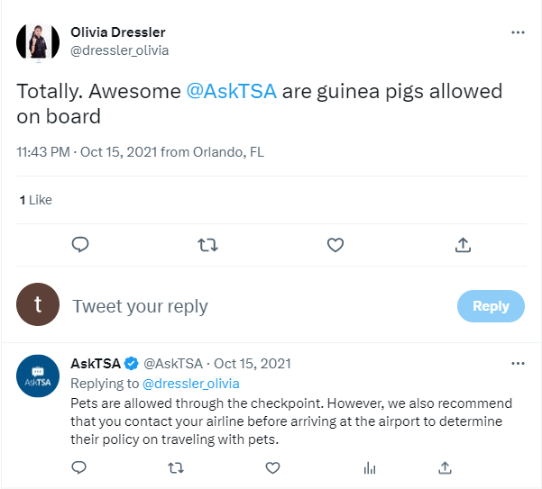The height and width of the screenshot is (489, 542).
Task: View analytics icon on AskTSA reply
Action: tap(369, 467)
